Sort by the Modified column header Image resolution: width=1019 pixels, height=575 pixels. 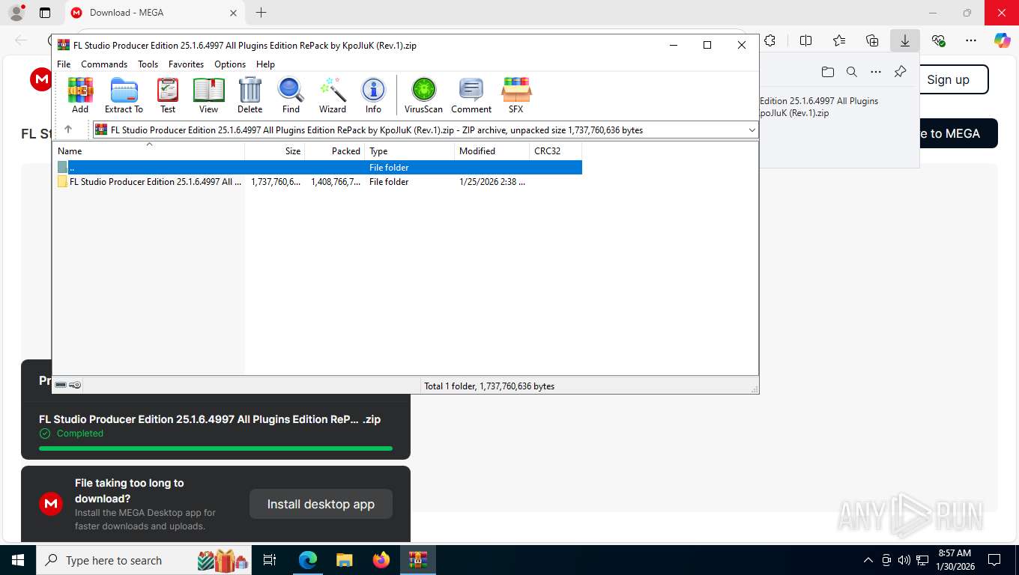pos(492,151)
